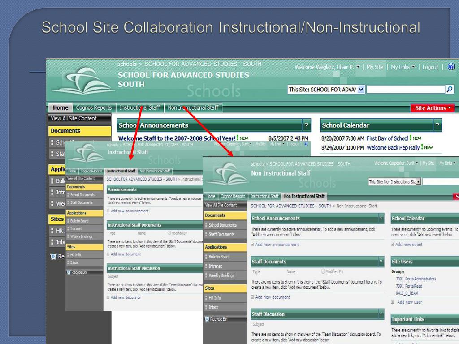Image resolution: width=459 pixels, height=344 pixels.
Task: Click Home tab in Non Instructional Staff window
Action: coord(211,196)
